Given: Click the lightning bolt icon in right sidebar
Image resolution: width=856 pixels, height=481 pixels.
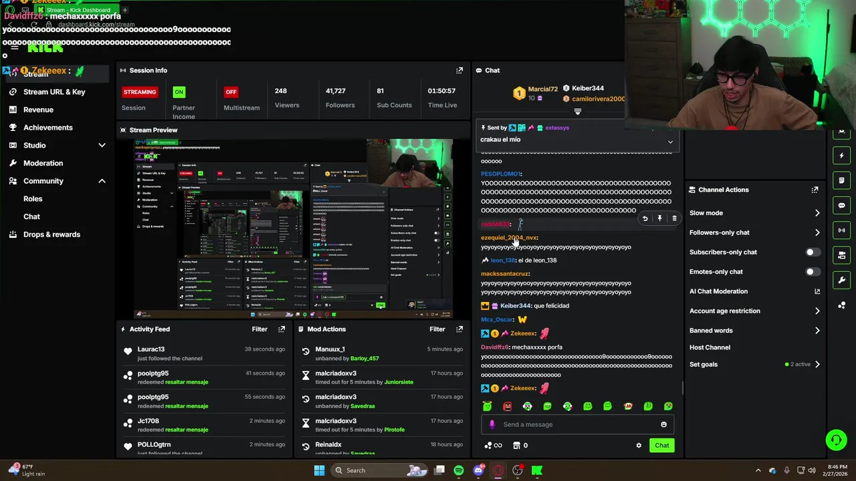Looking at the screenshot, I should (842, 156).
